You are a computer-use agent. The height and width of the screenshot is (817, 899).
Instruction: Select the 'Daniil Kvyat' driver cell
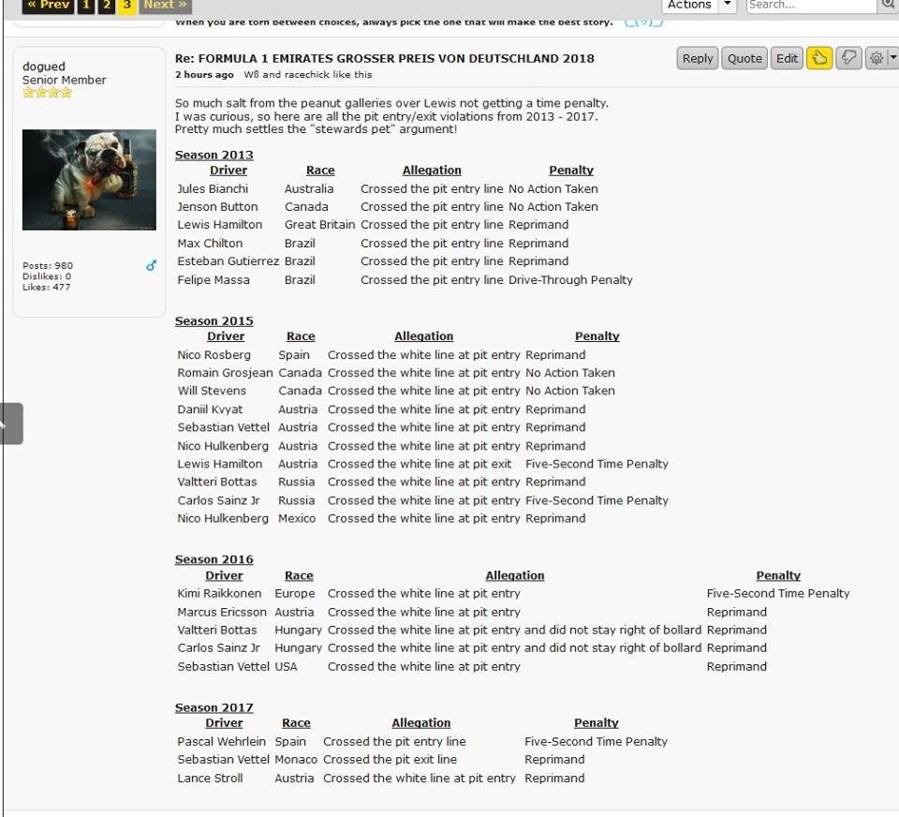click(210, 409)
